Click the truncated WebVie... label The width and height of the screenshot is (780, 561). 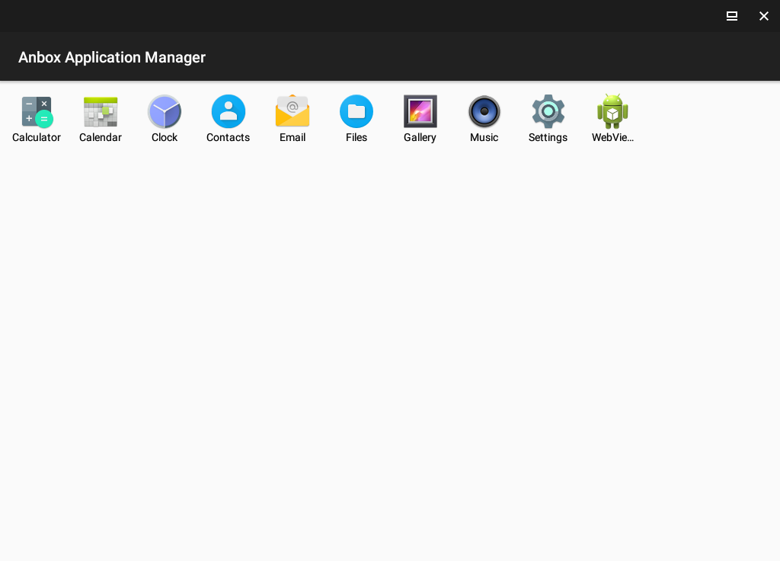click(x=612, y=137)
